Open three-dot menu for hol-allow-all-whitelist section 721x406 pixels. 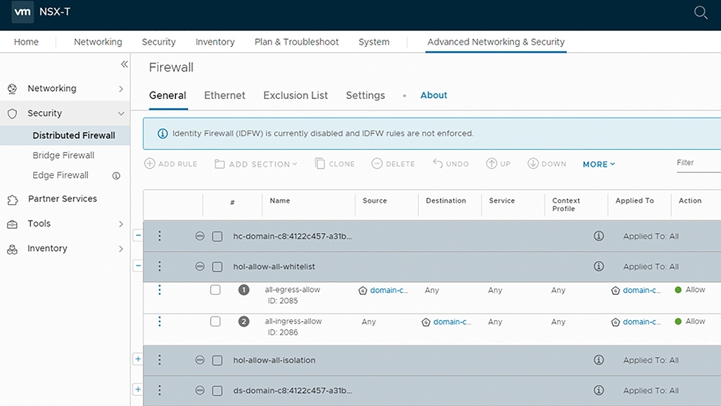(159, 266)
